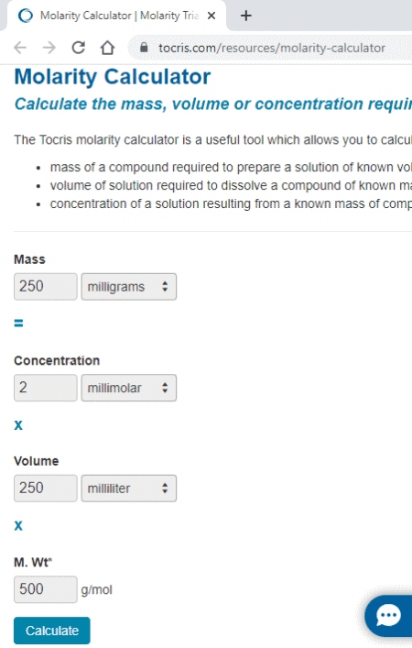Open the milliliter volume unit dropdown
Image resolution: width=412 pixels, height=648 pixels.
tap(129, 489)
